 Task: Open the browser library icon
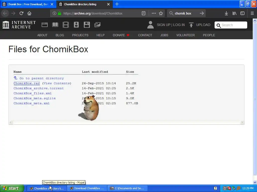point(234,13)
